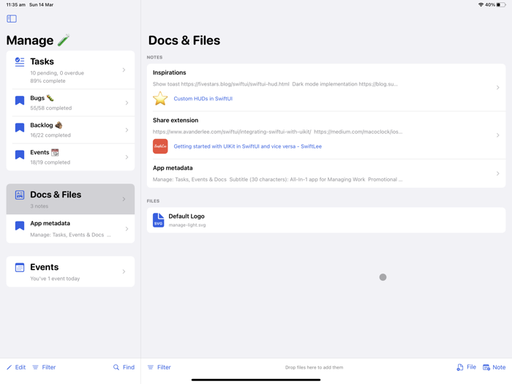512x384 pixels.
Task: Click the Events calendar icon
Action: pos(20,268)
